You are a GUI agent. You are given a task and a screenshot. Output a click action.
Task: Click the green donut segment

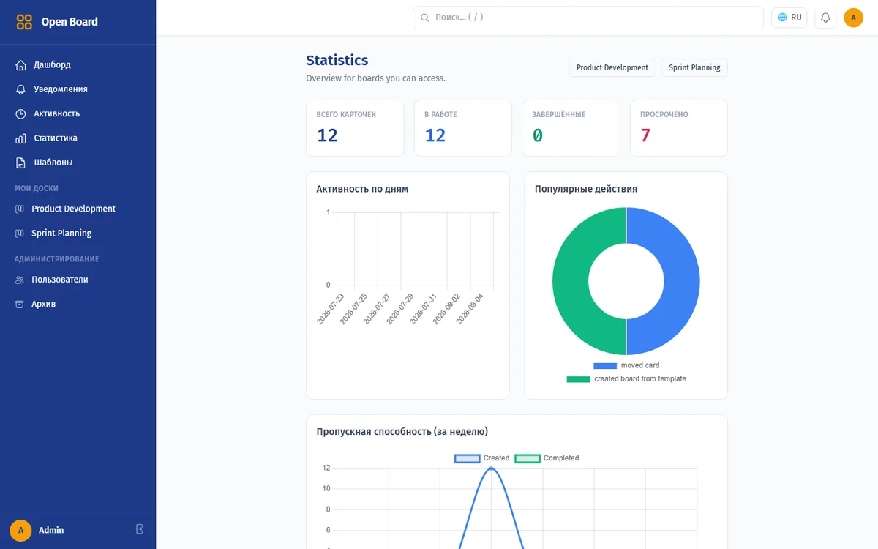571,282
